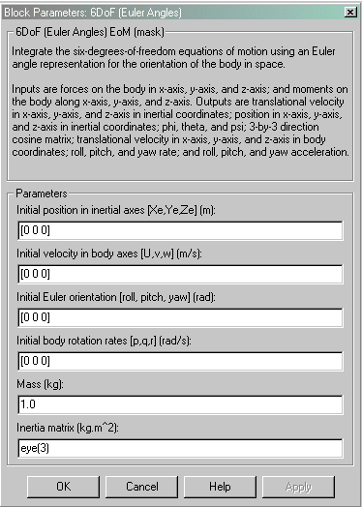Click the greyed-out Apply button
The width and height of the screenshot is (362, 507).
298,487
